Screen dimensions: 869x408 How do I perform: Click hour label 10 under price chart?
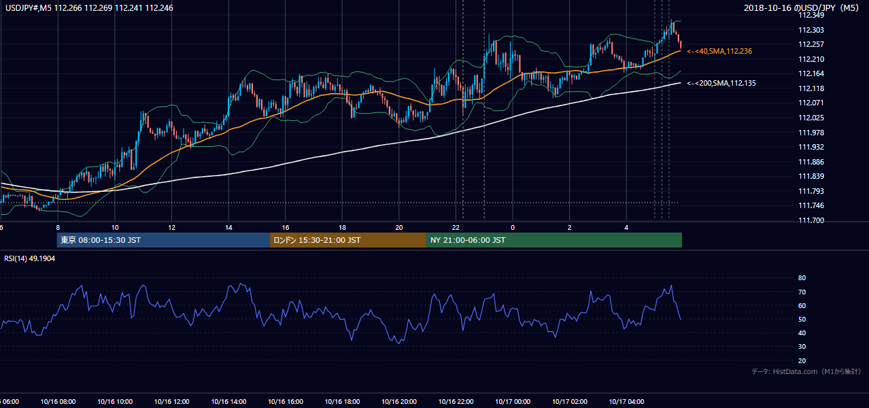115,228
